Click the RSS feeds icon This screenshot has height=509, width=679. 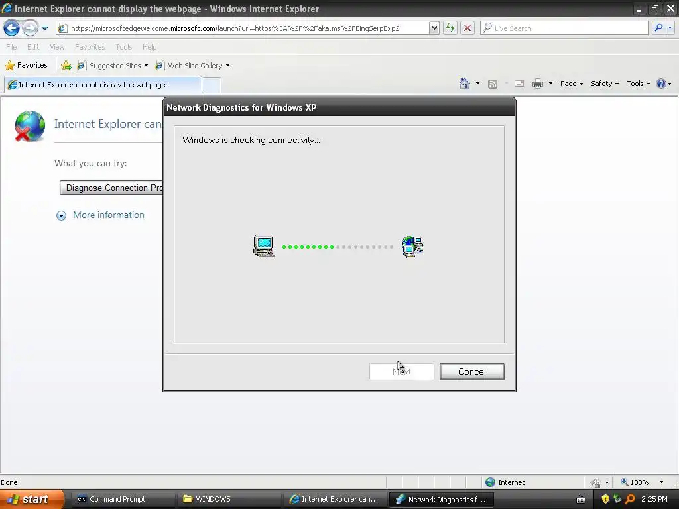[x=493, y=84]
